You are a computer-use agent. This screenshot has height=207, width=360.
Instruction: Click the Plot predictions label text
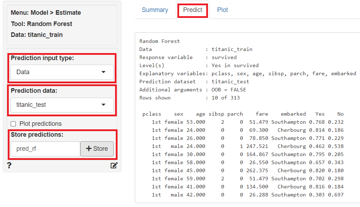pos(40,124)
